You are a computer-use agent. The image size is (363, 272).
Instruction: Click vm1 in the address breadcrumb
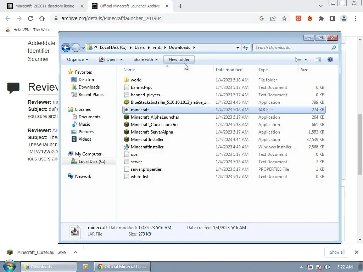[x=156, y=47]
